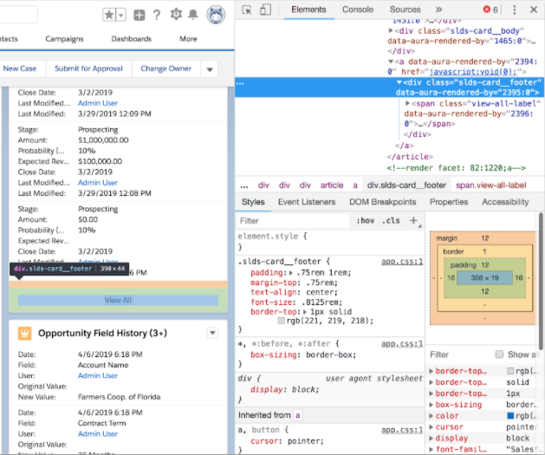Expand the more actions dropdown after Change Owner
The width and height of the screenshot is (545, 455).
[x=210, y=69]
